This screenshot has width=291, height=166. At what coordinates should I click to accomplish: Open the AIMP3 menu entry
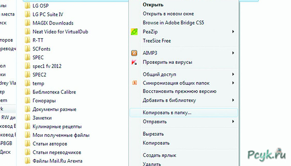184,53
